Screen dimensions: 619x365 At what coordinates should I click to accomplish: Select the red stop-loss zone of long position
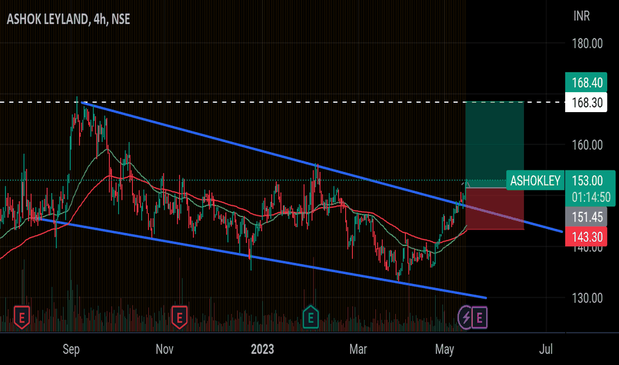495,208
